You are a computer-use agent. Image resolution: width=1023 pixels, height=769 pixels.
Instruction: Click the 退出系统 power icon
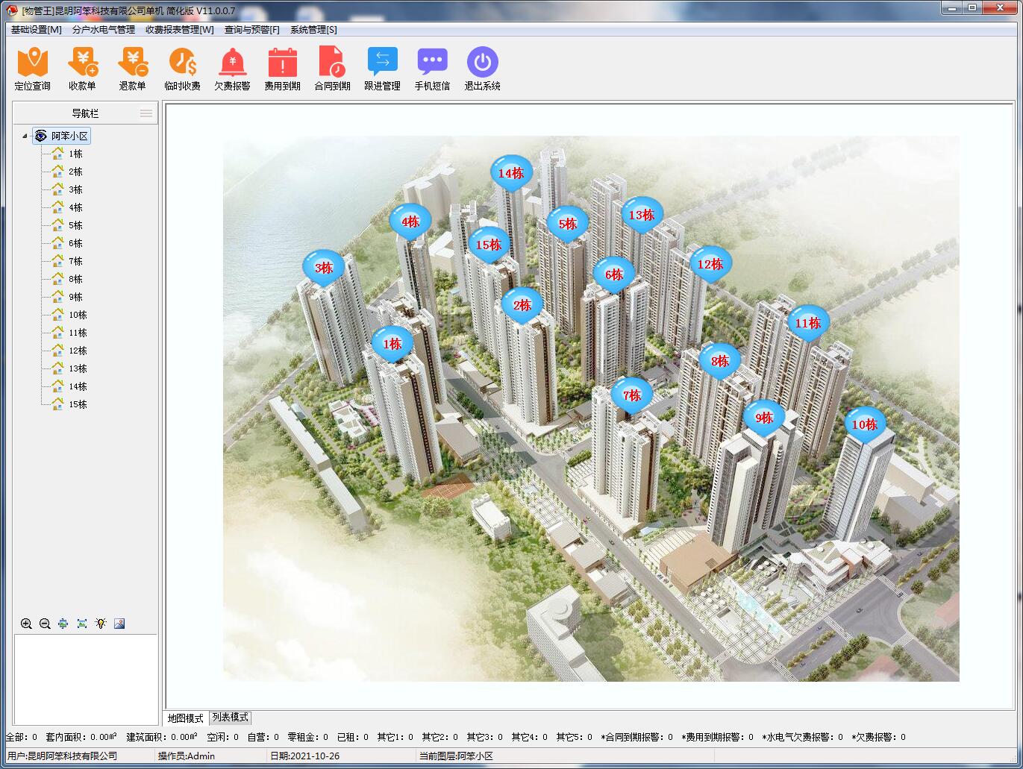coord(482,63)
